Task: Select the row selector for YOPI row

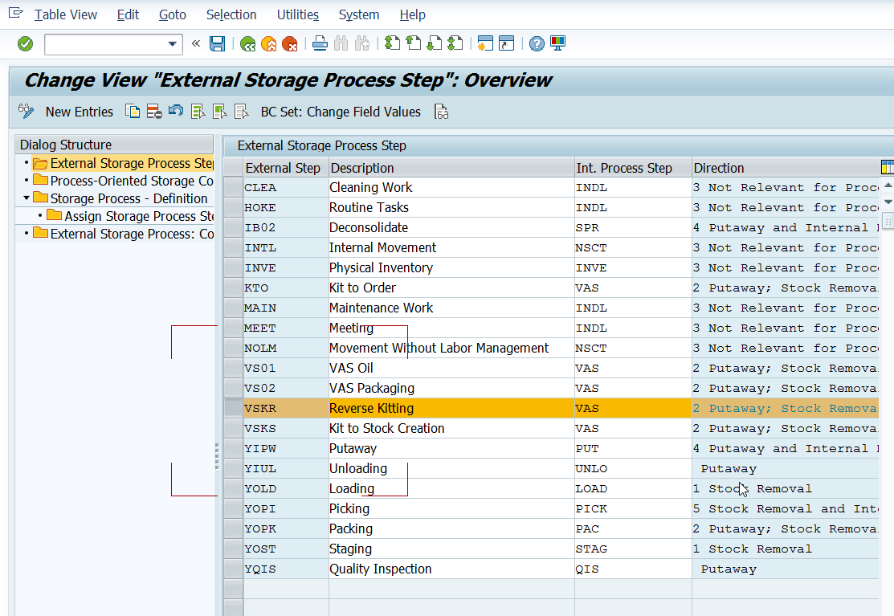Action: (x=233, y=508)
